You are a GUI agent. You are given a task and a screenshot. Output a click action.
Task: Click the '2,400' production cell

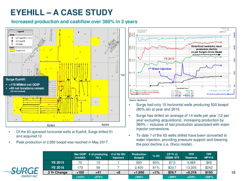[x=139, y=167]
